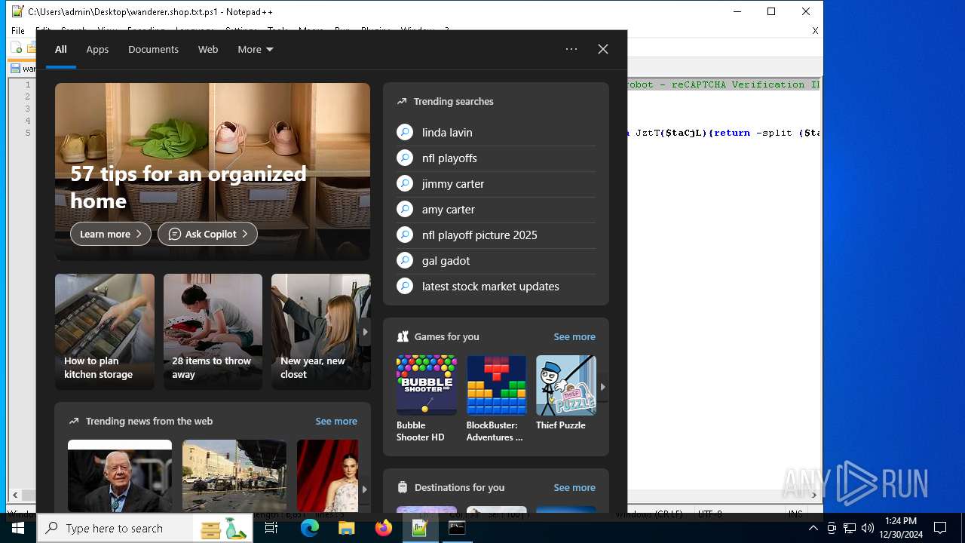
Task: Show next trending news with arrow
Action: [x=365, y=489]
